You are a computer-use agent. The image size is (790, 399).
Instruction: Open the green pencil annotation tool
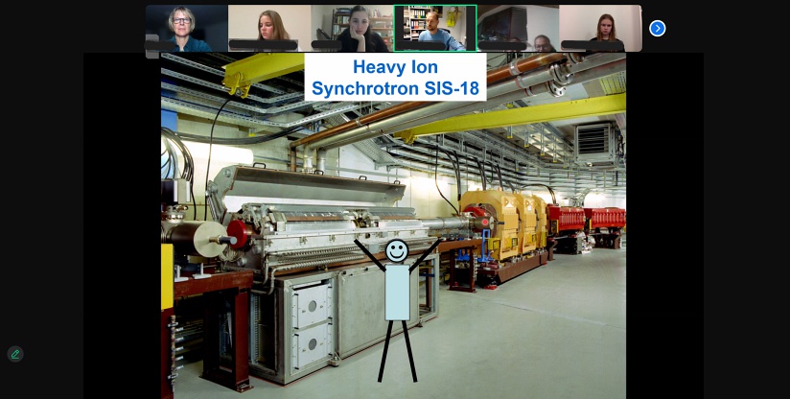pyautogui.click(x=15, y=354)
